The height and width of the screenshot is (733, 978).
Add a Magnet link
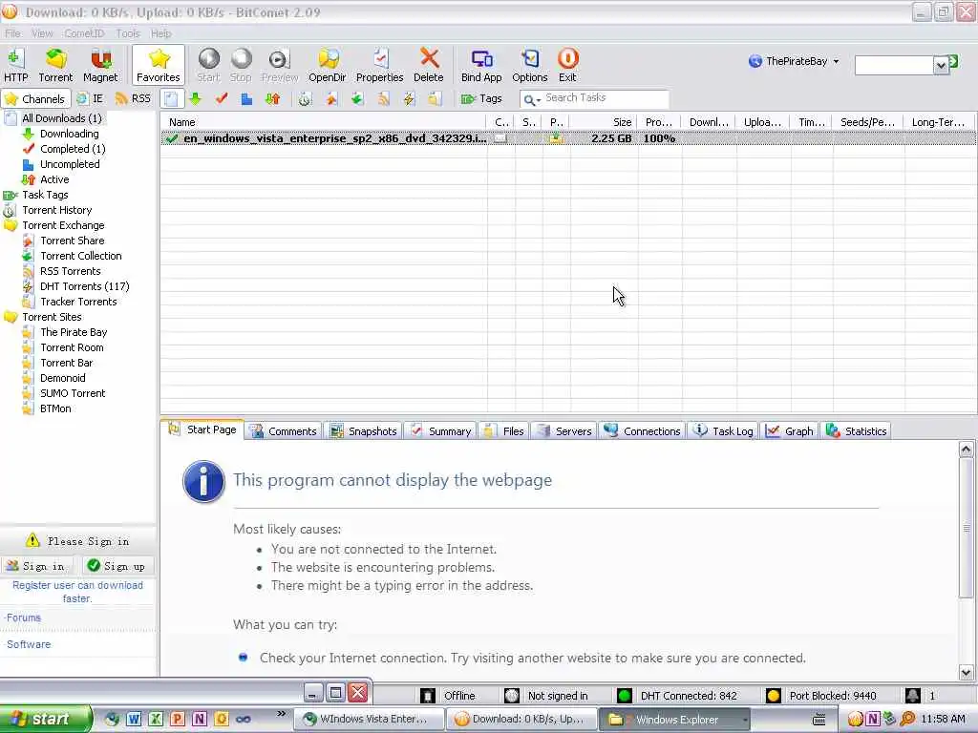(x=100, y=65)
